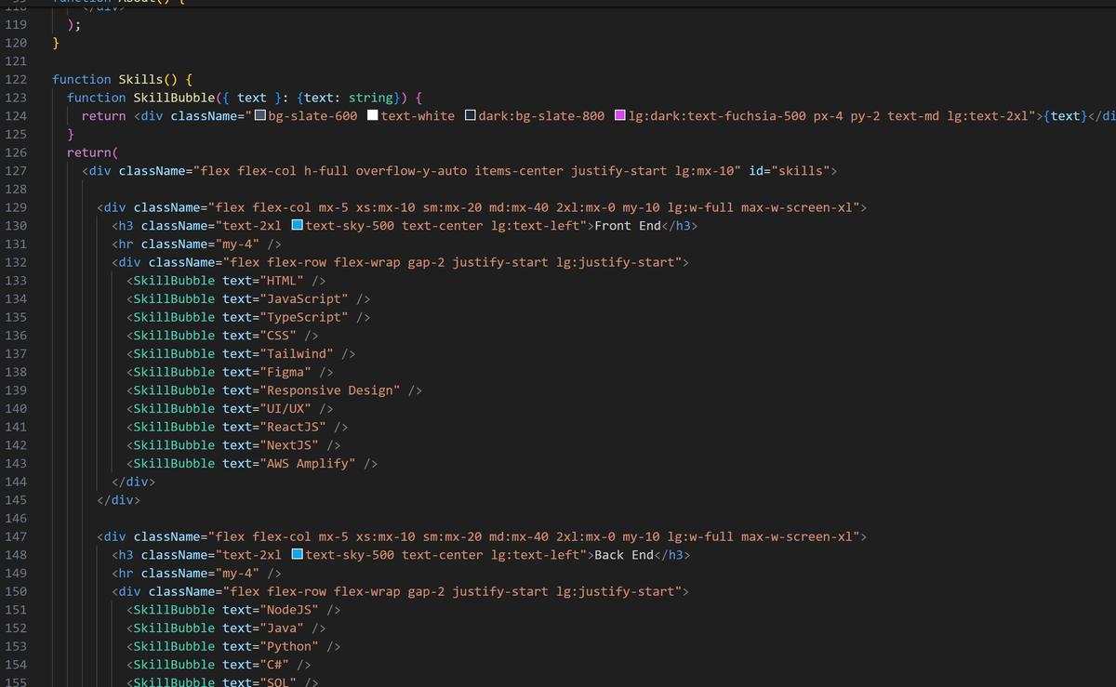
Task: Click the "UI/UX" string value
Action: (286, 409)
